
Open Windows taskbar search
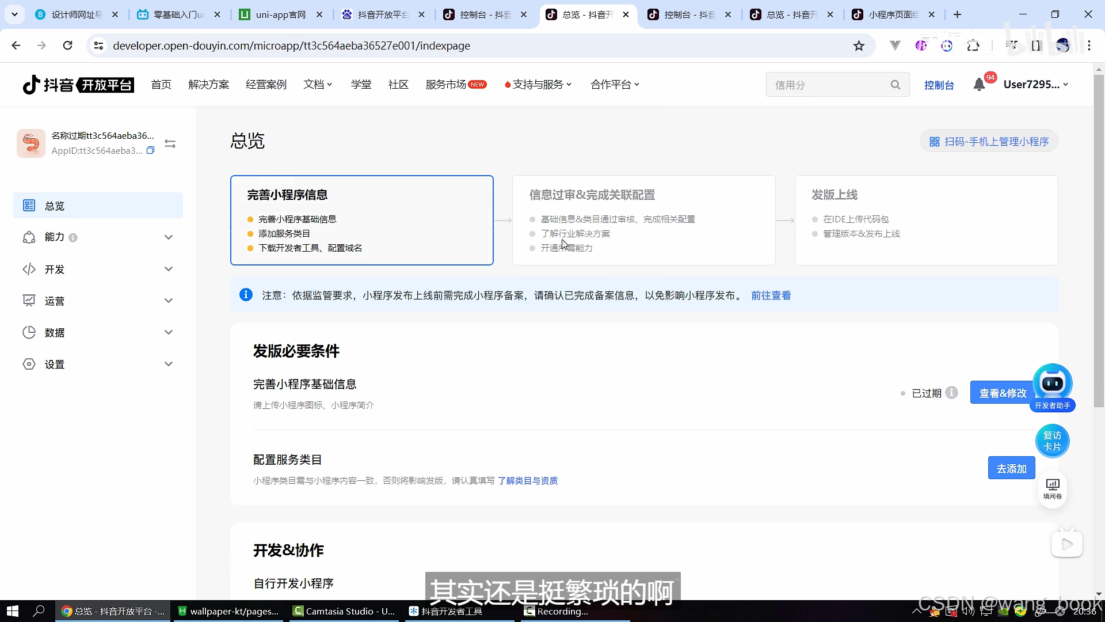coord(39,611)
